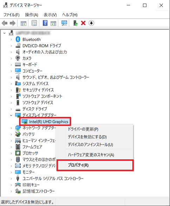Viewport: 170px width, 206px height.
Task: Collapse the ディスプレイ アダプター node
Action: point(11,115)
